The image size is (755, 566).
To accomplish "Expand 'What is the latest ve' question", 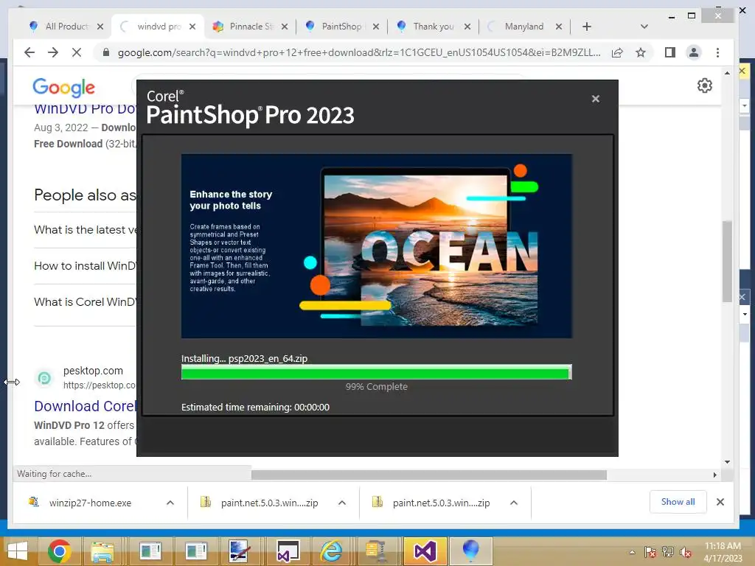I will coord(86,230).
